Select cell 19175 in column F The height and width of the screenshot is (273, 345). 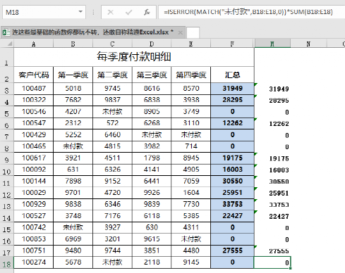[232, 158]
